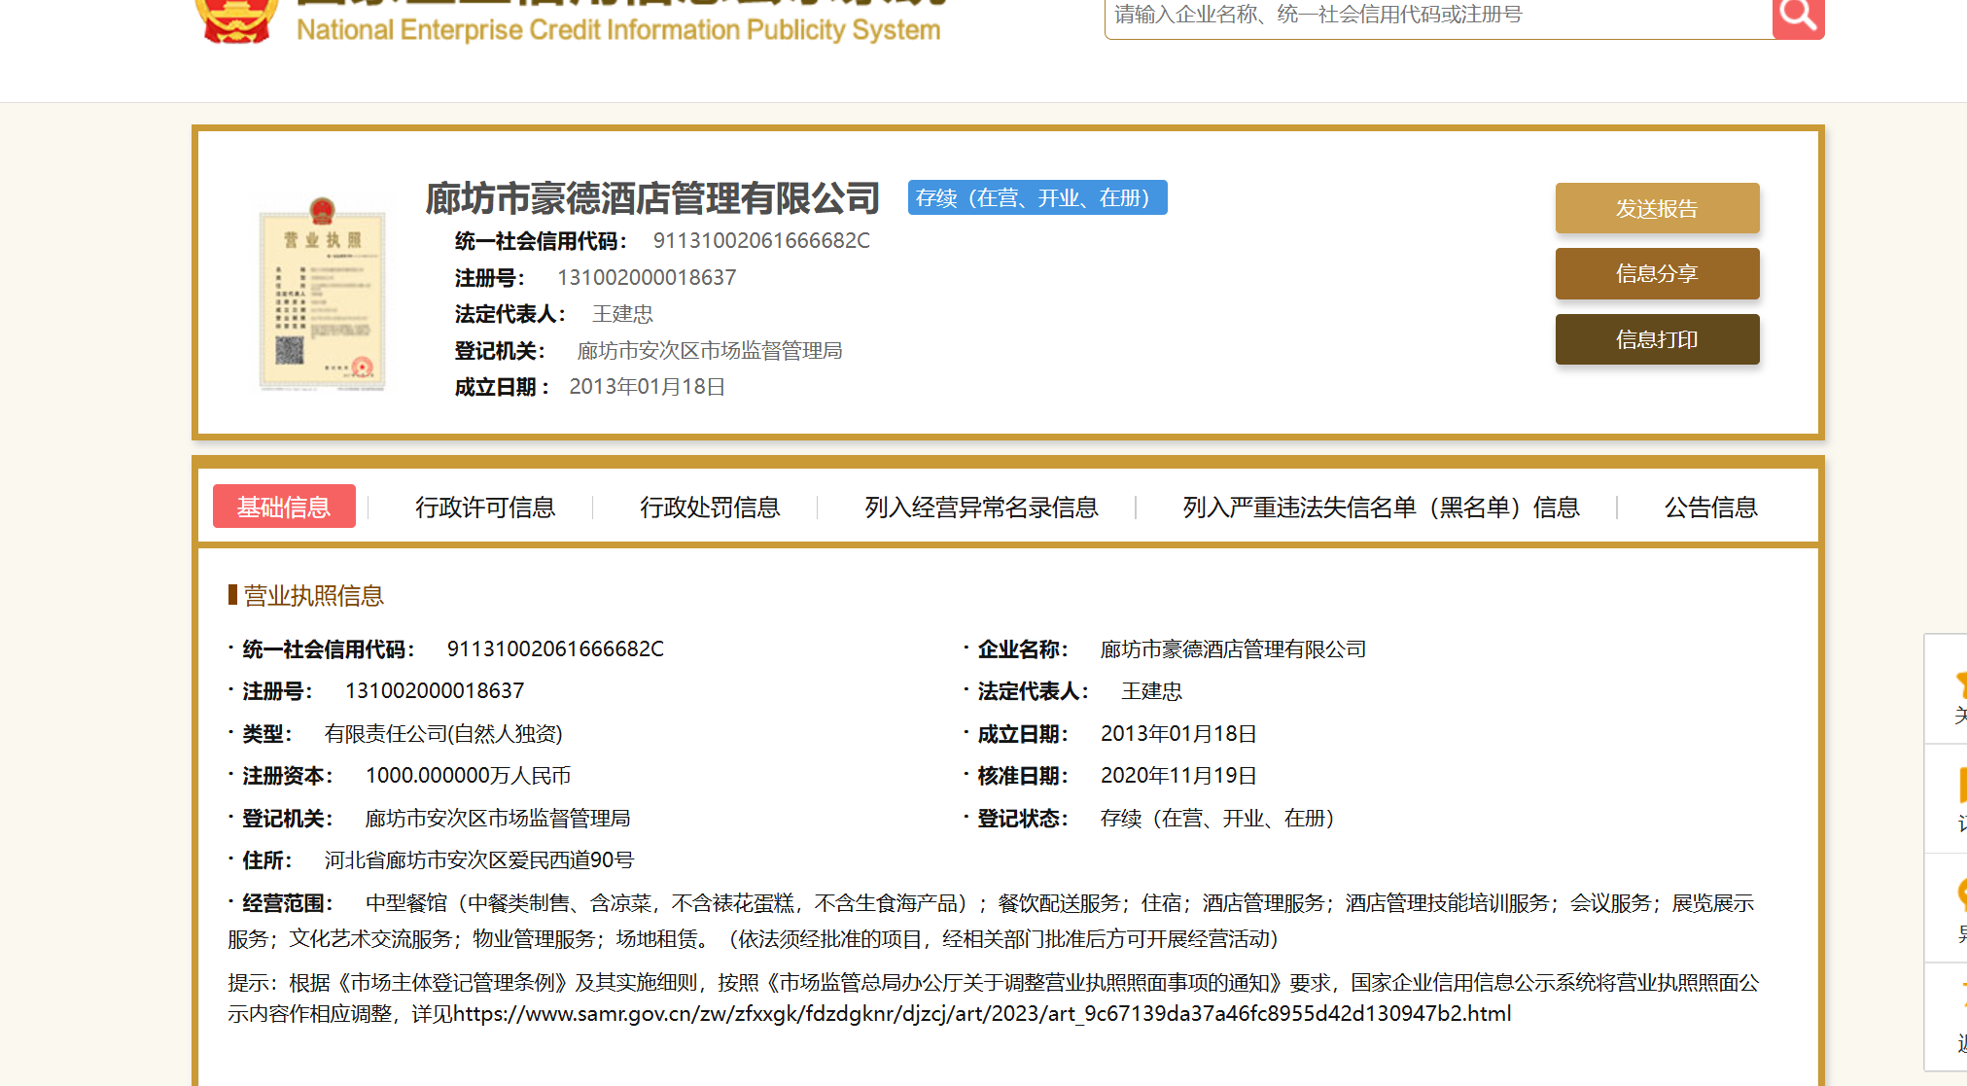Click the National Enterprise Credit Information Publicity System title
The image size is (1967, 1086).
[618, 30]
